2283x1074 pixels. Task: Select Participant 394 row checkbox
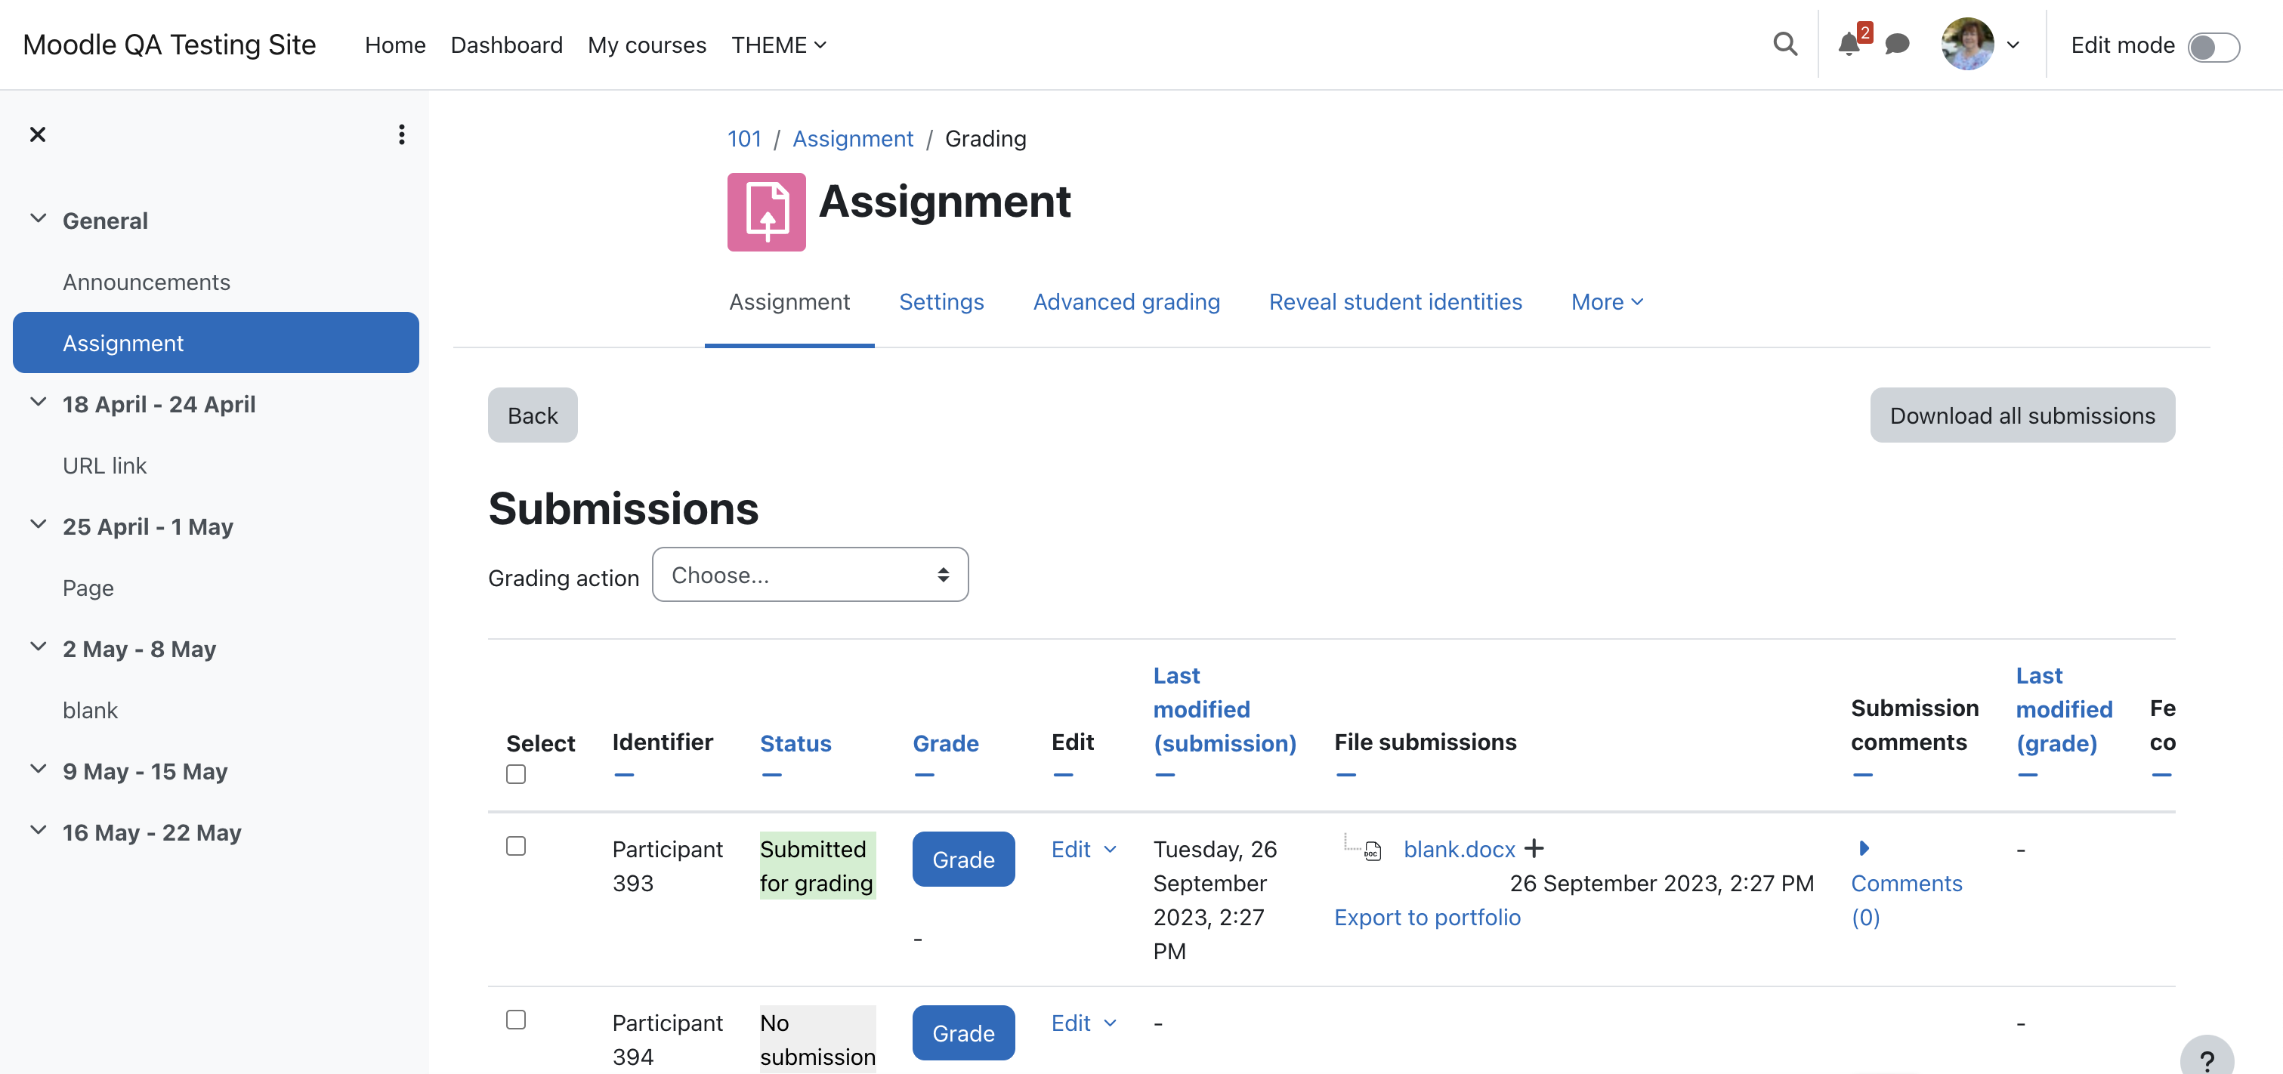click(516, 1020)
